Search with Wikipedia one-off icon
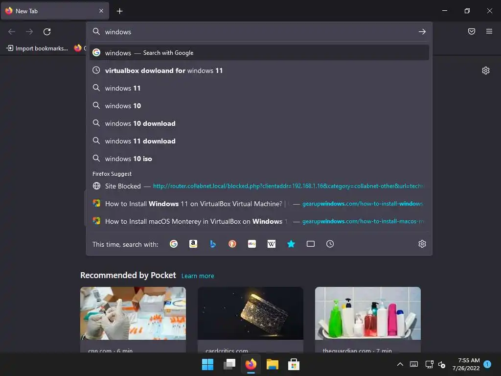The height and width of the screenshot is (376, 501). coord(271,244)
